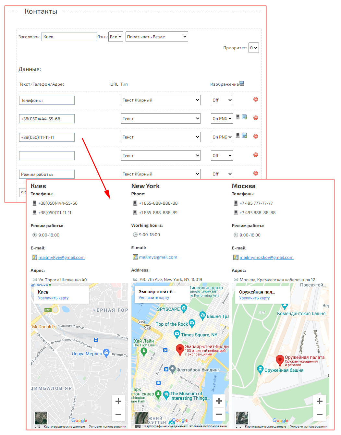Zoom in on the Киев map
The image size is (341, 435).
point(118,401)
